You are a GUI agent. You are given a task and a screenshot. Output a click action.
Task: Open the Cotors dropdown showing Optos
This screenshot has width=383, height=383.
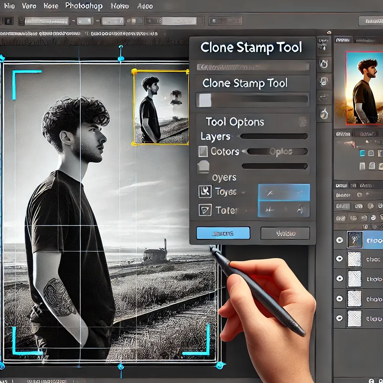(x=277, y=151)
